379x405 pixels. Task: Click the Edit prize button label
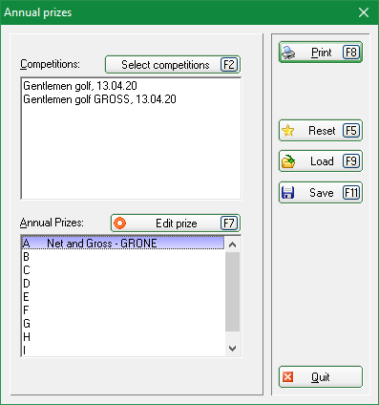pos(177,224)
